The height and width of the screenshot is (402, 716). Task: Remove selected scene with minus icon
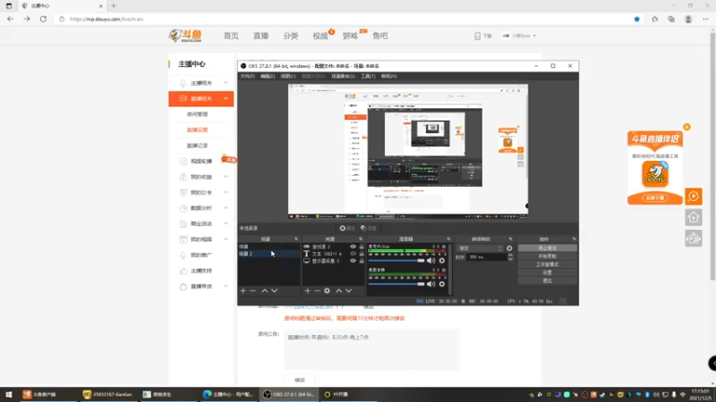coord(252,291)
